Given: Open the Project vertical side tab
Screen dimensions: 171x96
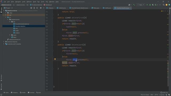Looking at the screenshot, I should pyautogui.click(x=1, y=10).
